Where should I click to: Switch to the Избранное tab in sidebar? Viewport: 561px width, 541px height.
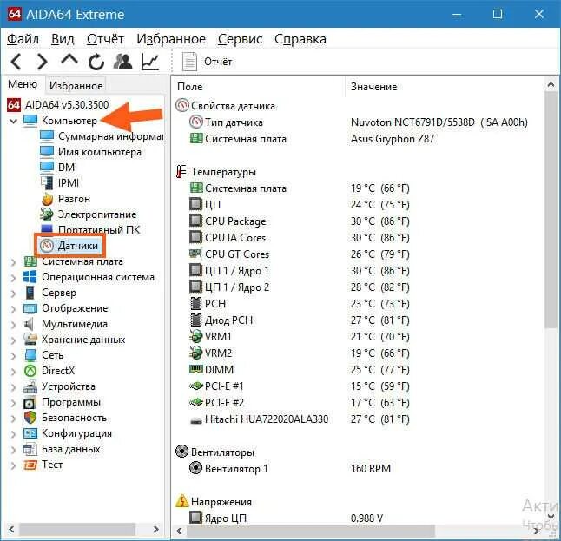pos(76,85)
